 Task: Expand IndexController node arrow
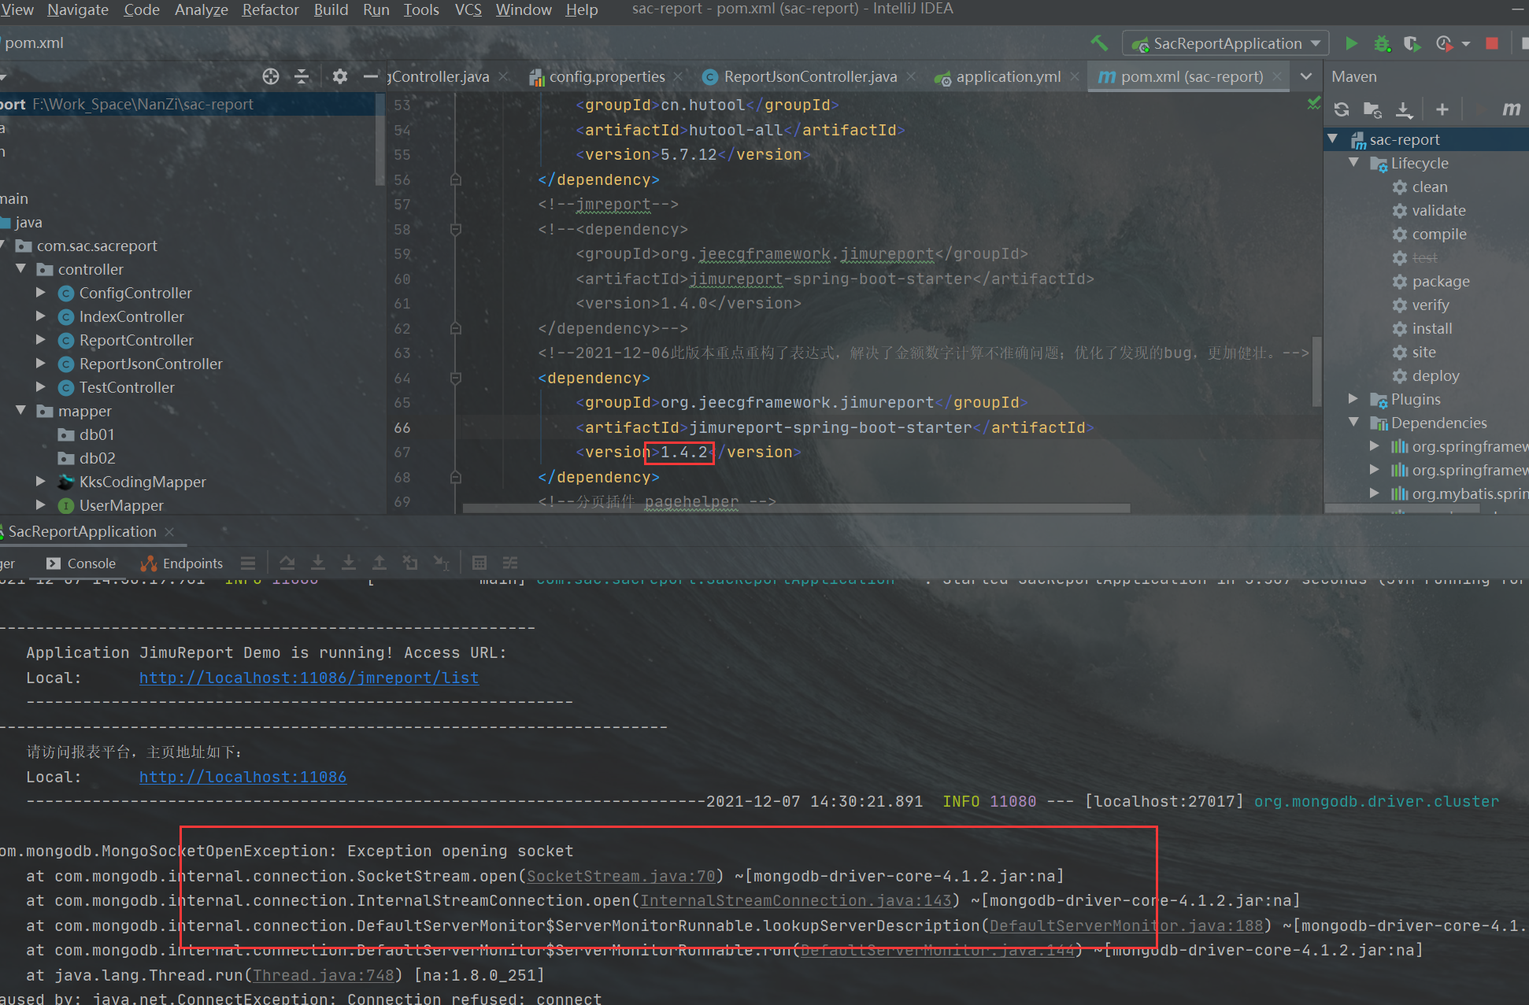pyautogui.click(x=41, y=316)
